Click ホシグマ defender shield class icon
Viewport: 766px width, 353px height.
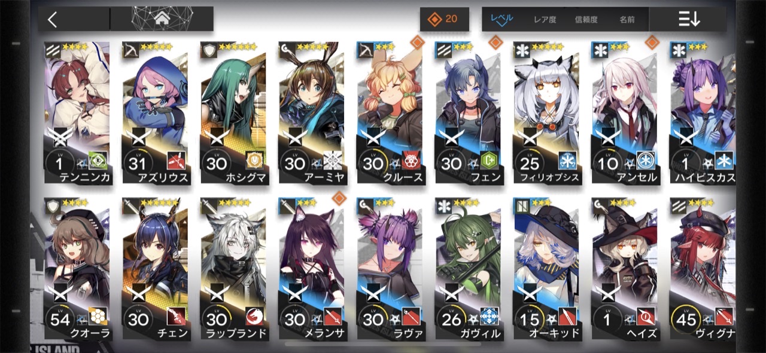coord(209,49)
